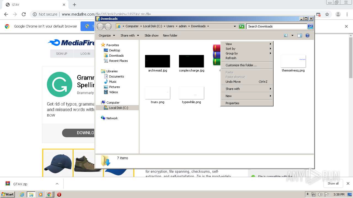Viewport: 353px width, 198px height.
Task: Click the Explorer back navigation arrow
Action: point(100,26)
